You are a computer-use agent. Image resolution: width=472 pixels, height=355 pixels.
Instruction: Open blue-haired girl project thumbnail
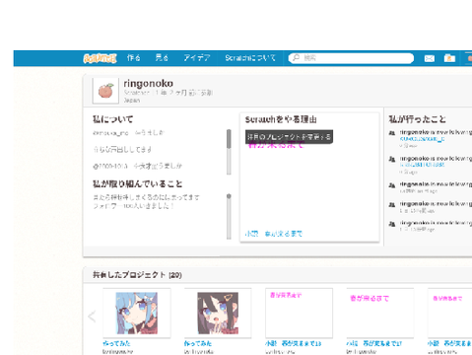tap(137, 314)
